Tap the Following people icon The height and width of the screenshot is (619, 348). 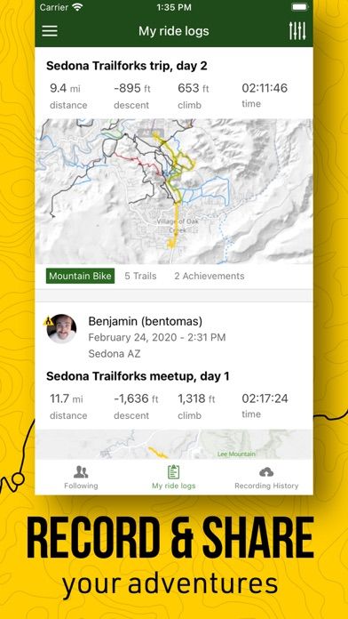[x=81, y=471]
